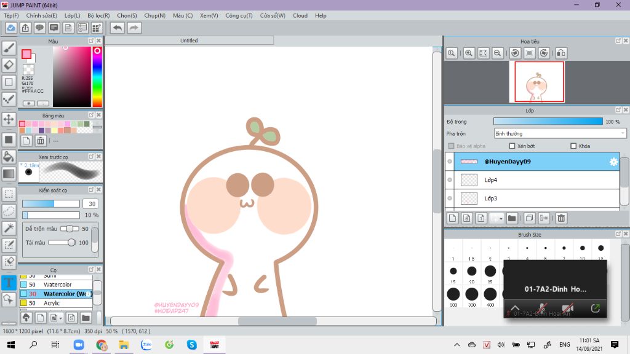Pick the Bucket fill tool
This screenshot has height=354, width=630.
[x=9, y=157]
